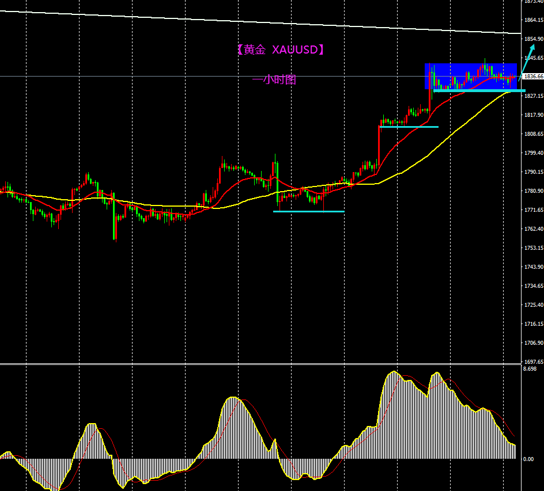Viewport: 544px width, 491px height.
Task: Click the 1808.65 price axis label
Action: click(x=533, y=134)
